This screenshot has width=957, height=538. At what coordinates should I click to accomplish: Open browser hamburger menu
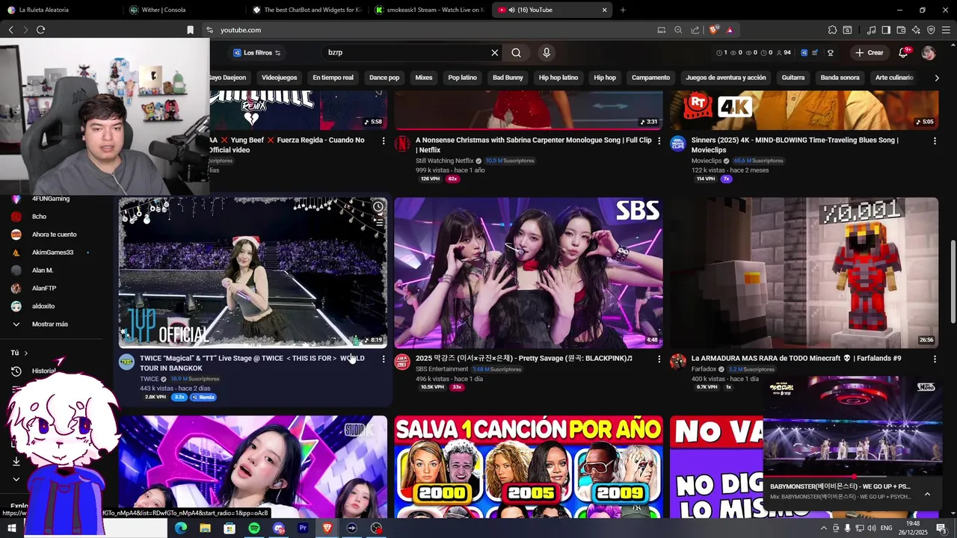pos(946,30)
